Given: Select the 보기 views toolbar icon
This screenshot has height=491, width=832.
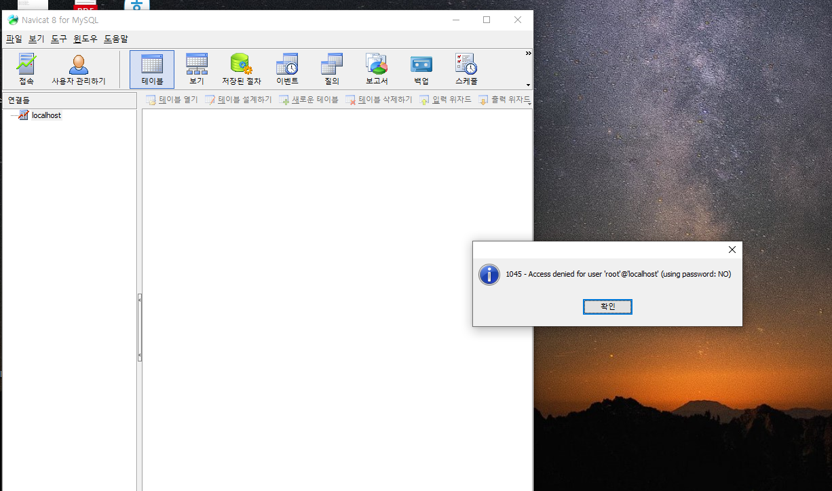Looking at the screenshot, I should point(197,69).
